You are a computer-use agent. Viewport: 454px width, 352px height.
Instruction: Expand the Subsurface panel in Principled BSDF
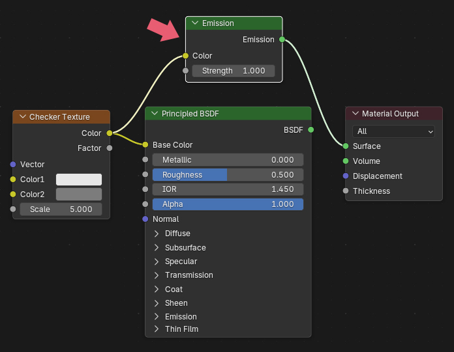[x=156, y=248]
